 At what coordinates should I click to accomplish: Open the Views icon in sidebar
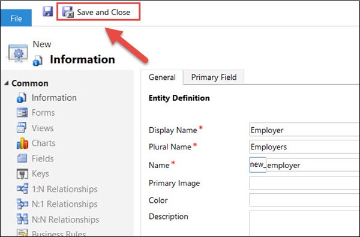(x=22, y=128)
